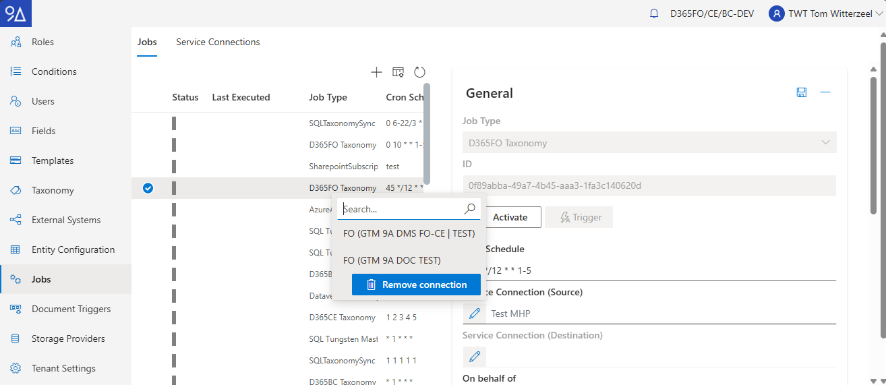Click the Remove connection button

(x=416, y=285)
